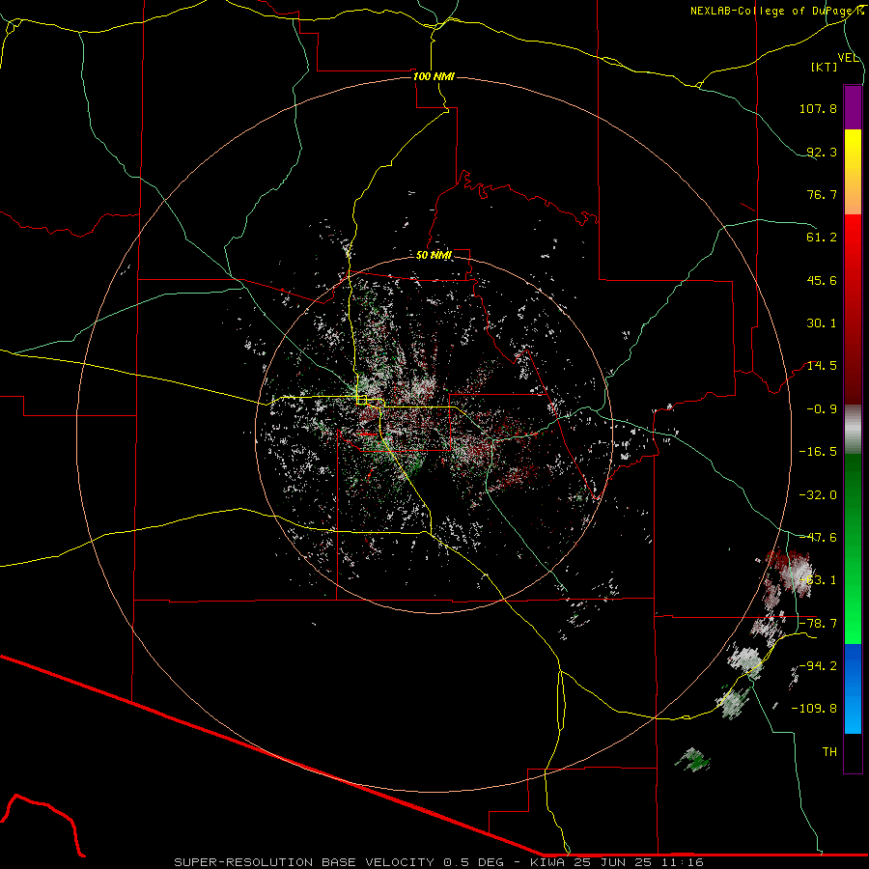
Task: Click the TH legend label
Action: tap(829, 752)
